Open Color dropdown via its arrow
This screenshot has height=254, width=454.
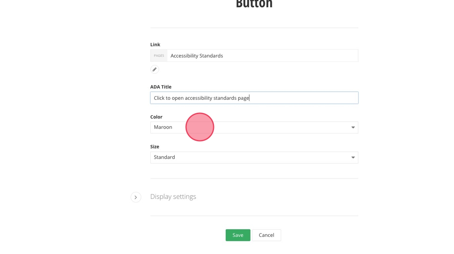[x=353, y=127]
